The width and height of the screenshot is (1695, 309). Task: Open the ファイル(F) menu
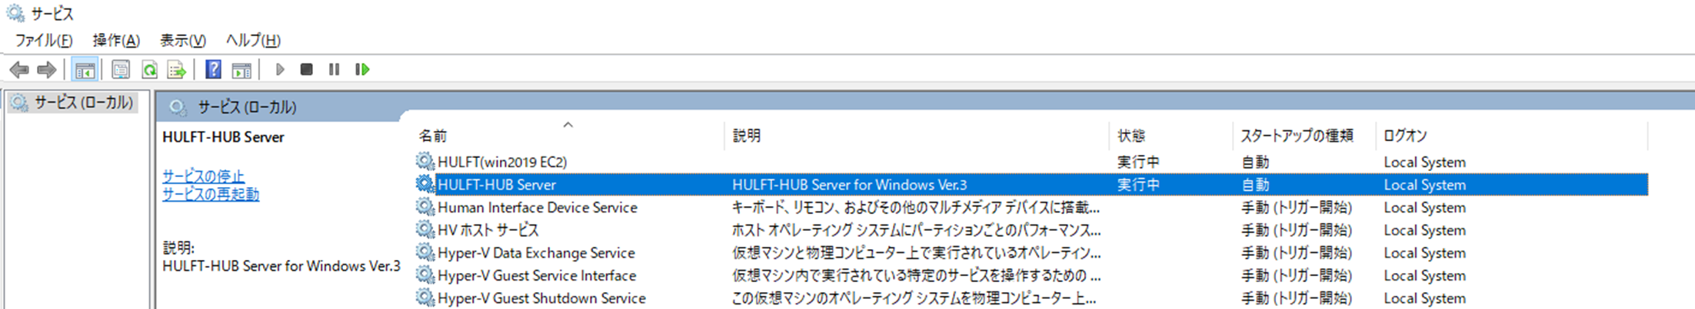(44, 41)
